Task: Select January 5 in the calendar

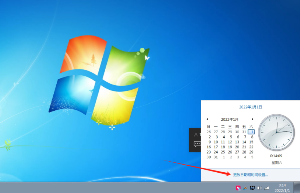Action: pyautogui.click(x=230, y=137)
